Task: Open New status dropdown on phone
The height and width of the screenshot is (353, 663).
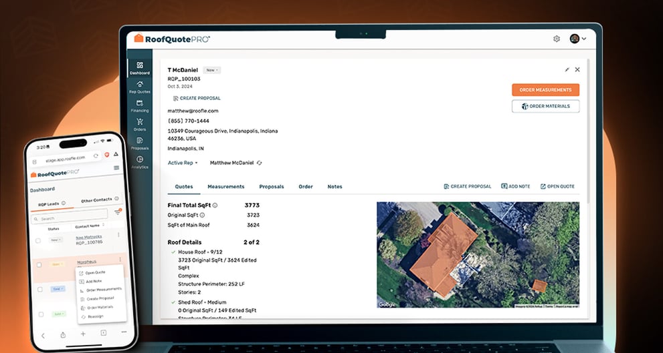Action: [56, 240]
